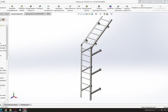Screen dimensions: 168x112
Task: Click Zoom to Fit magnifier in view toolbar
Action: 78,14
